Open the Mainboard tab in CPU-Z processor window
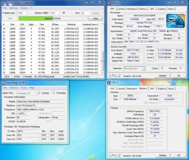 [132, 9]
